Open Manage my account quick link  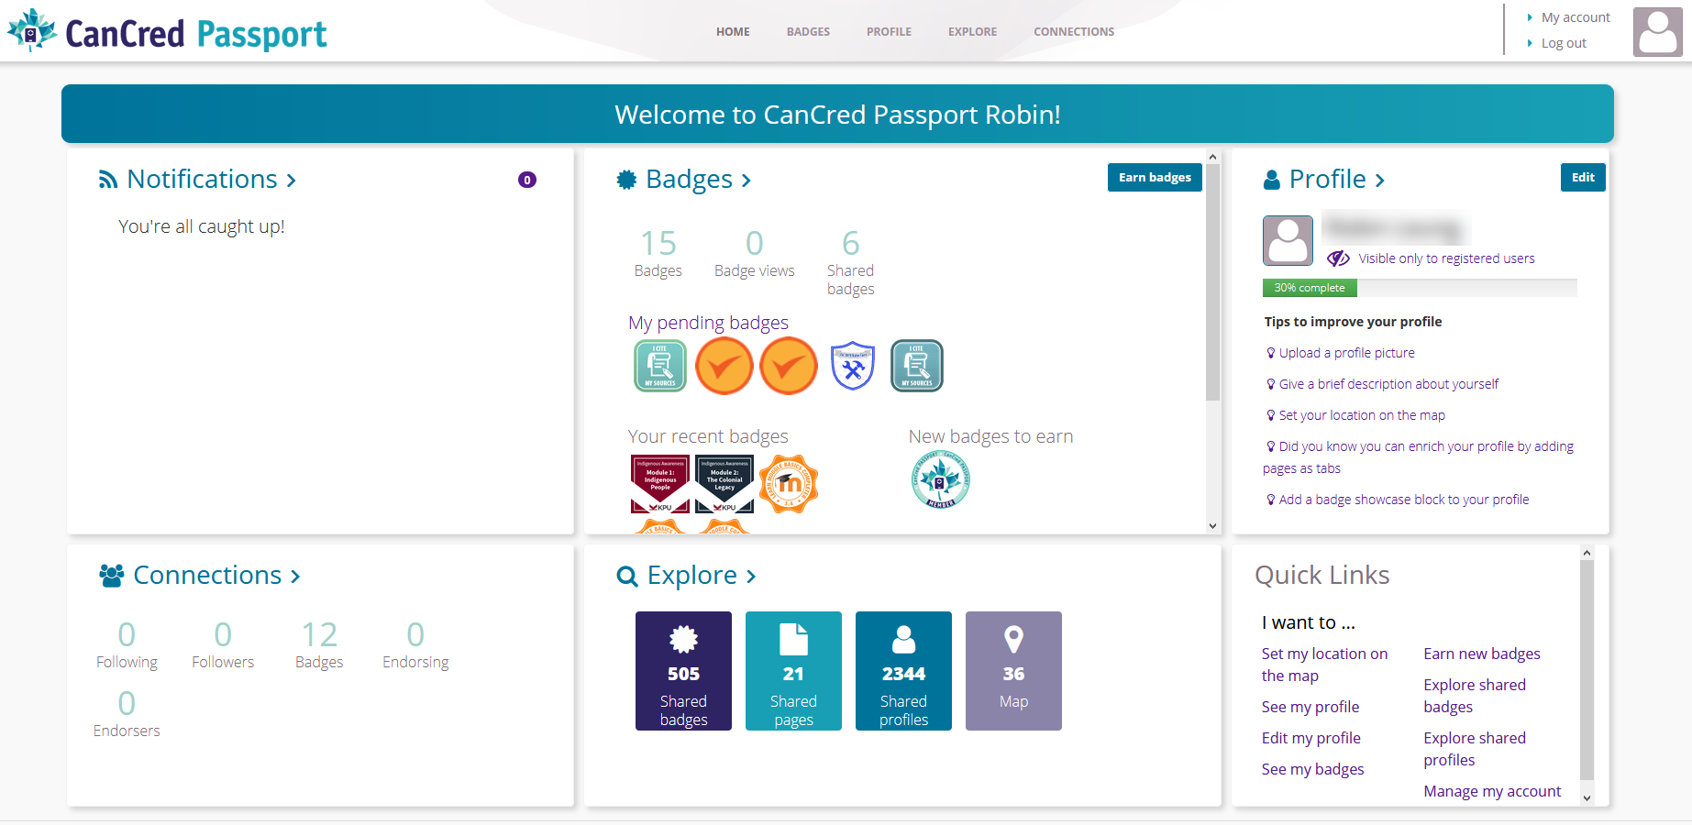[x=1492, y=791]
